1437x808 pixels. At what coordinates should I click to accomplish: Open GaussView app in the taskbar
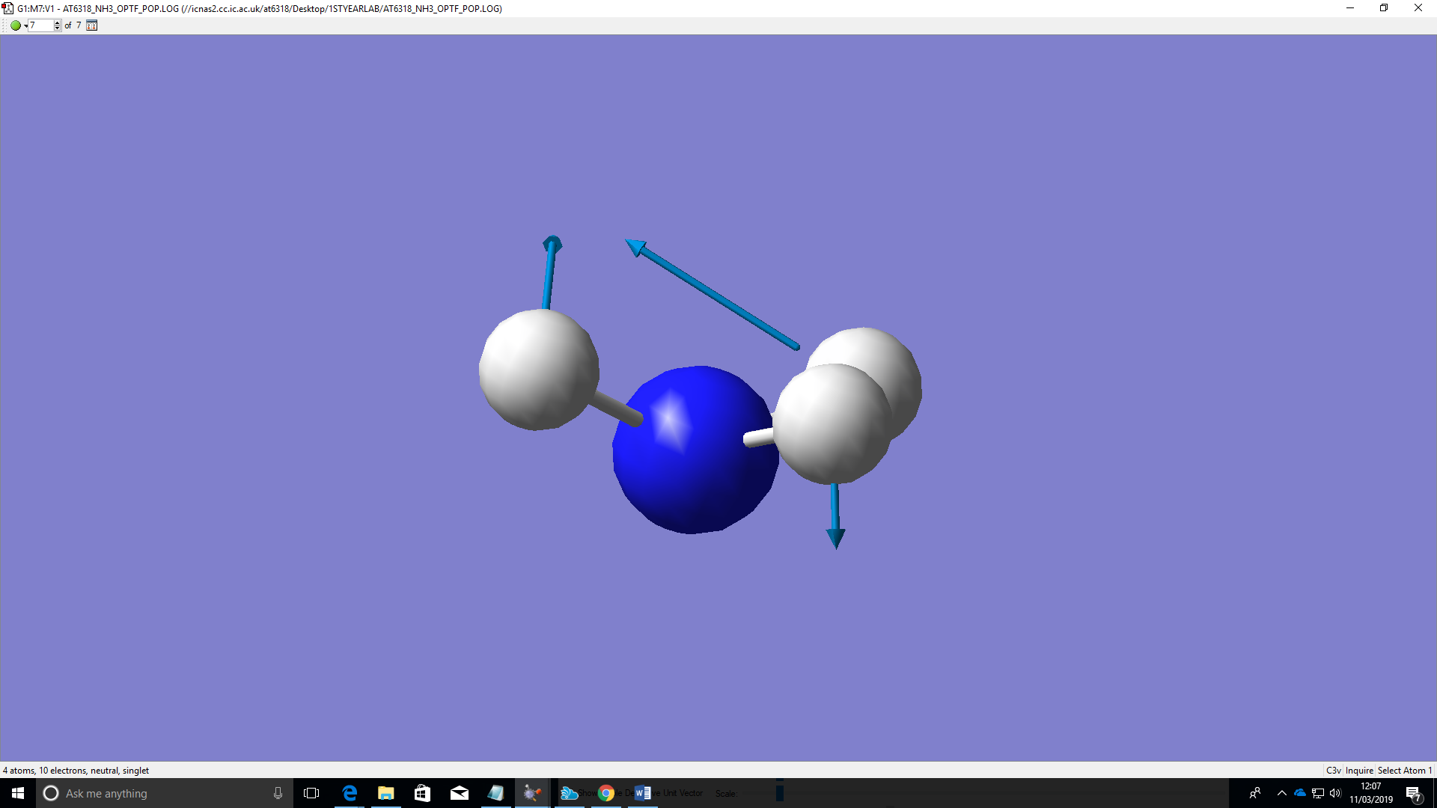[x=532, y=793]
